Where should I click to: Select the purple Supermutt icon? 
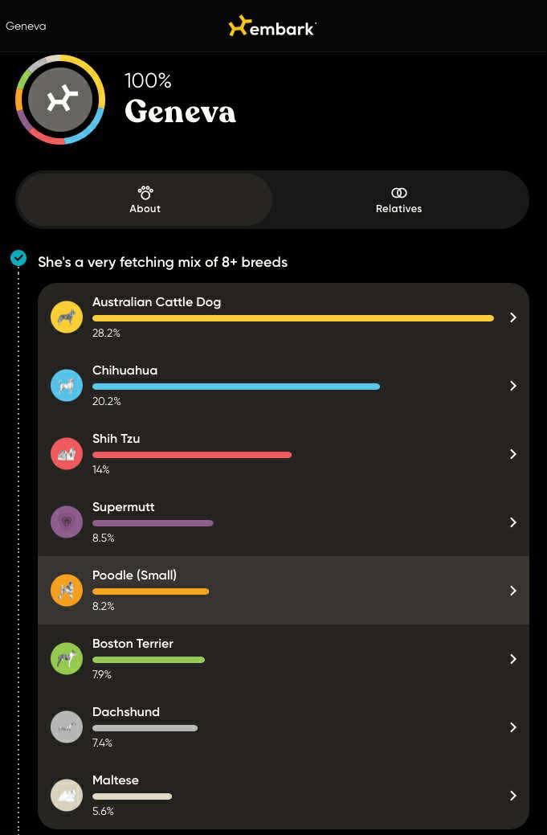(67, 522)
